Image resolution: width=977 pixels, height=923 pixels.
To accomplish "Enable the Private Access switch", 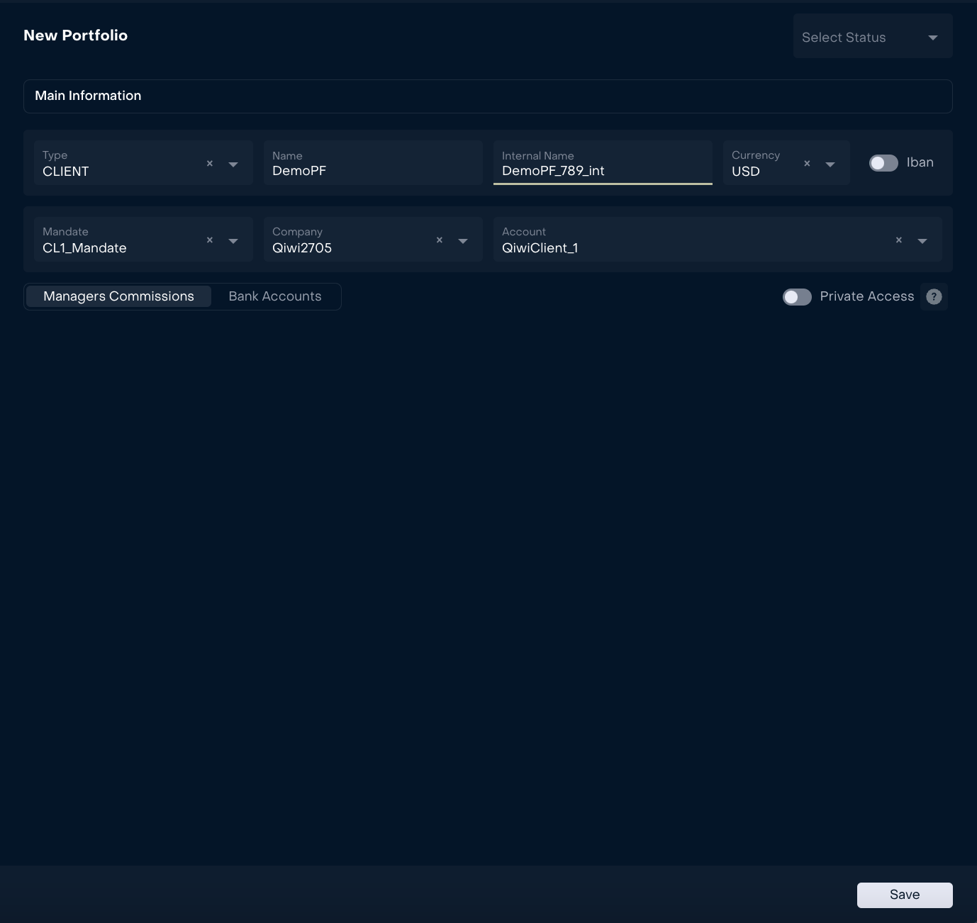I will click(x=797, y=297).
